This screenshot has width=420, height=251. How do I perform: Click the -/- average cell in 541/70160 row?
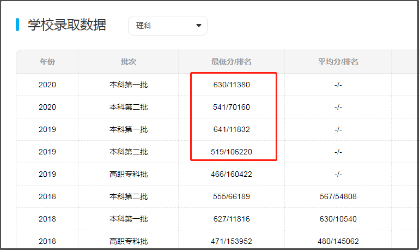click(x=338, y=107)
